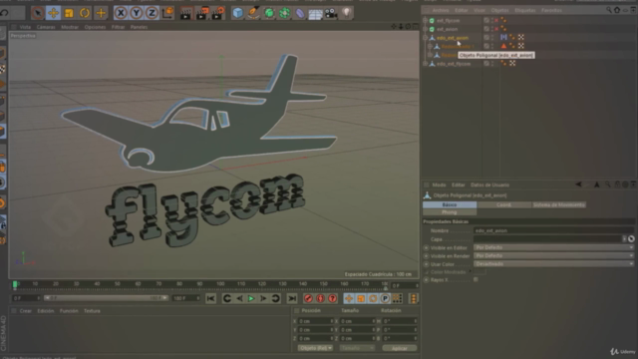The image size is (638, 359).
Task: Render the active view clapperboard icon
Action: pyautogui.click(x=186, y=13)
